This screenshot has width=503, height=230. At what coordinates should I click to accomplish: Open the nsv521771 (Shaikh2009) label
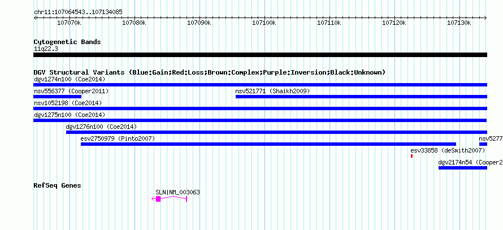click(x=272, y=91)
